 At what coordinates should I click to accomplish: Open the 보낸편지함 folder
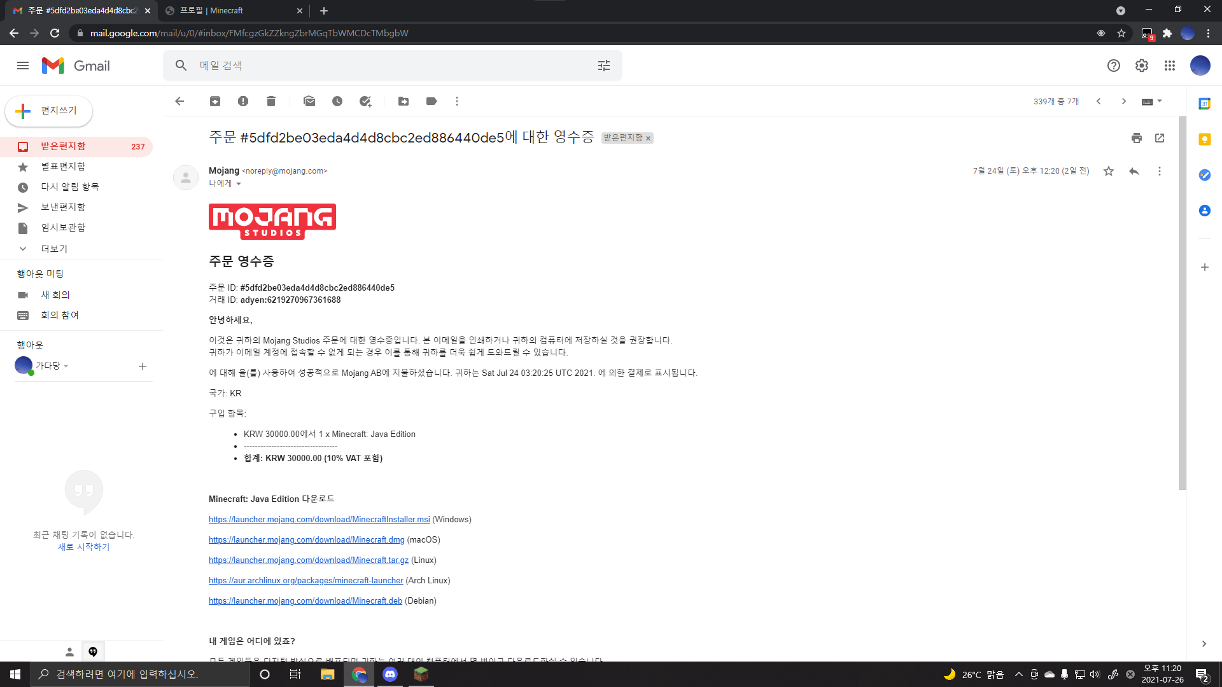coord(63,207)
